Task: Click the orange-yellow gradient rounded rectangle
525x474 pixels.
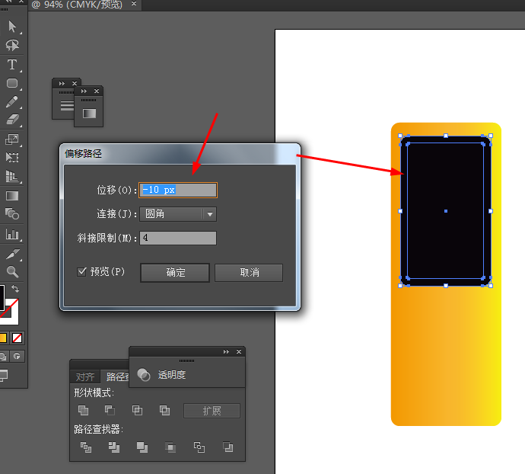Action: (446, 356)
